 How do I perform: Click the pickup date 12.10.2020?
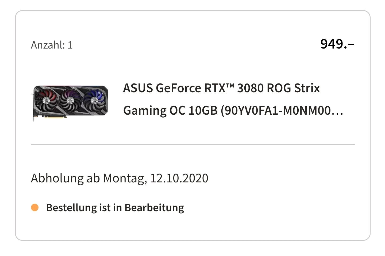pos(179,178)
